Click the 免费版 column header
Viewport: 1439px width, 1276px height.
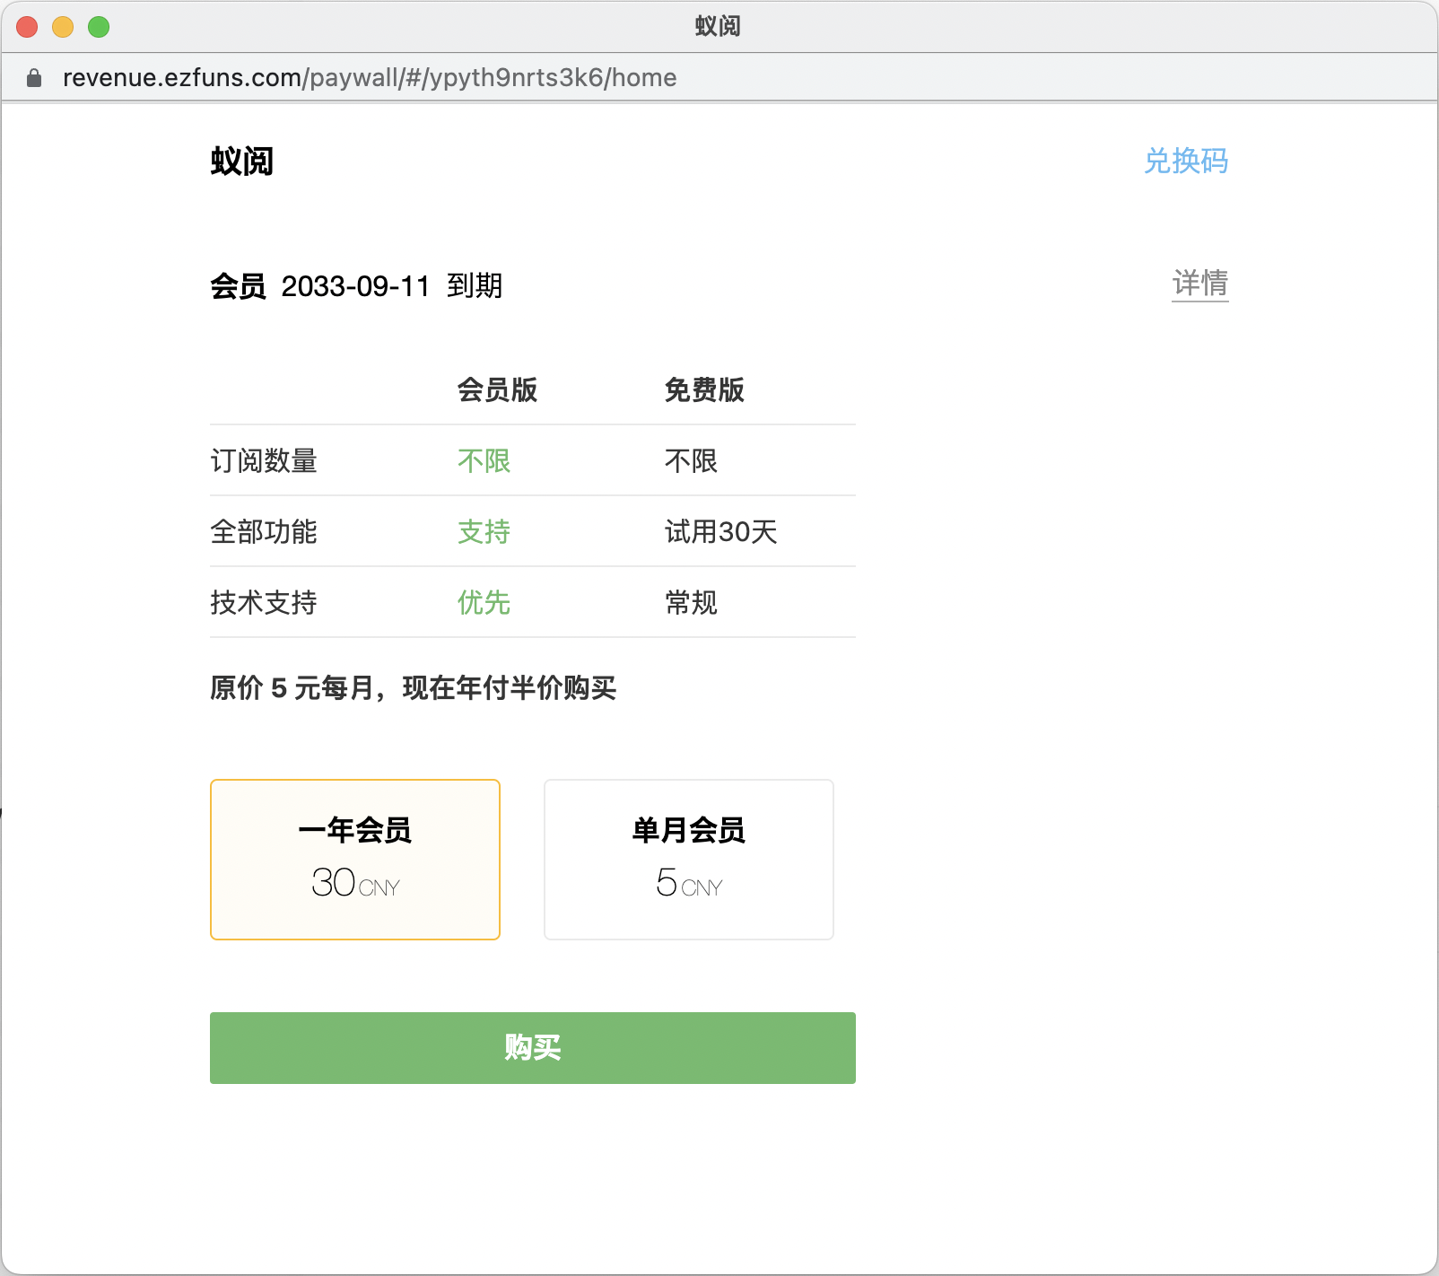703,389
